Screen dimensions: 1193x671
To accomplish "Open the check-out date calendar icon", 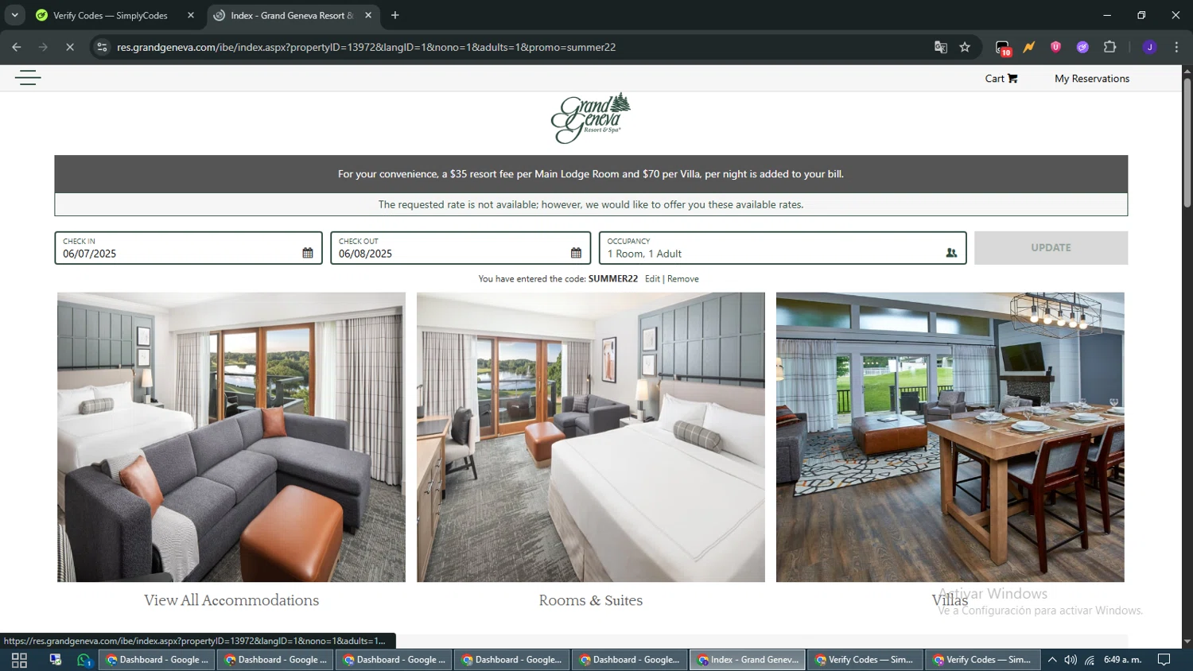I will (576, 253).
